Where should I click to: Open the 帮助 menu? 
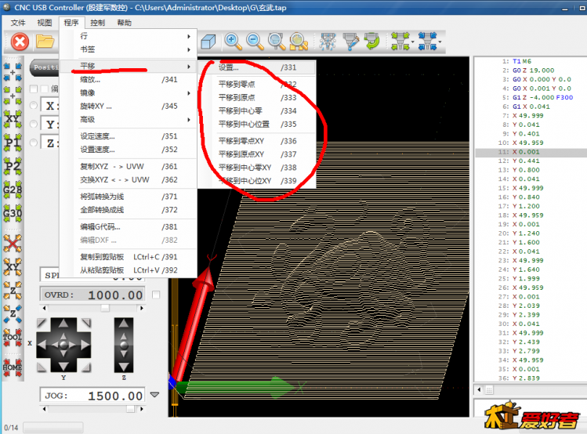click(125, 23)
